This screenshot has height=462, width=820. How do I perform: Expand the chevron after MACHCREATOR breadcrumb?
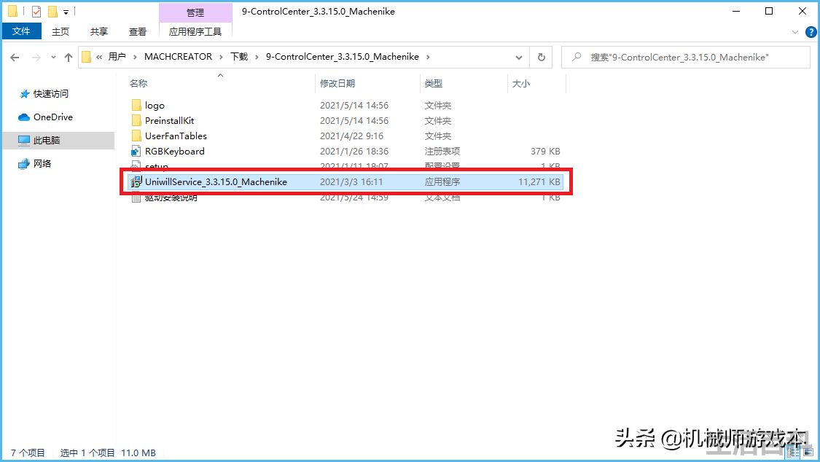click(221, 57)
